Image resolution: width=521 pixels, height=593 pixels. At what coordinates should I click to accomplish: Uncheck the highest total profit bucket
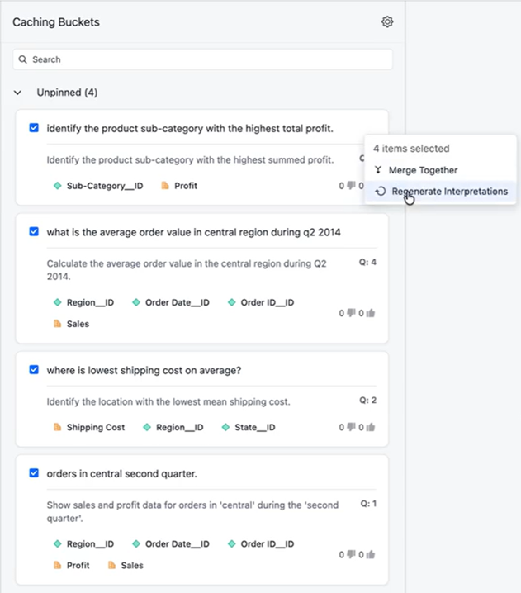(x=34, y=128)
